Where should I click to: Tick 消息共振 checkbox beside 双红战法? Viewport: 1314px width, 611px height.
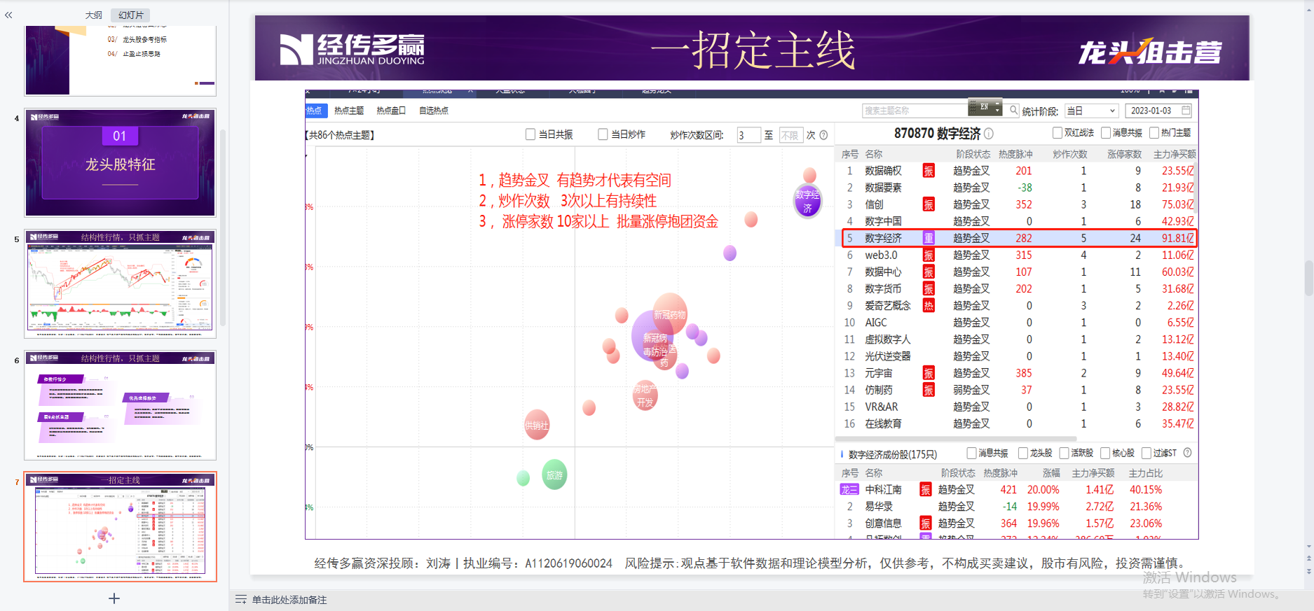coord(1106,133)
